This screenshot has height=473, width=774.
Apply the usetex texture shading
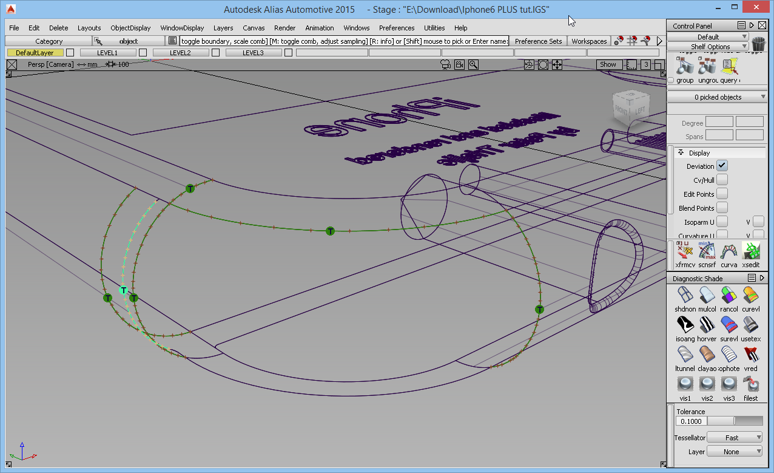coord(751,325)
